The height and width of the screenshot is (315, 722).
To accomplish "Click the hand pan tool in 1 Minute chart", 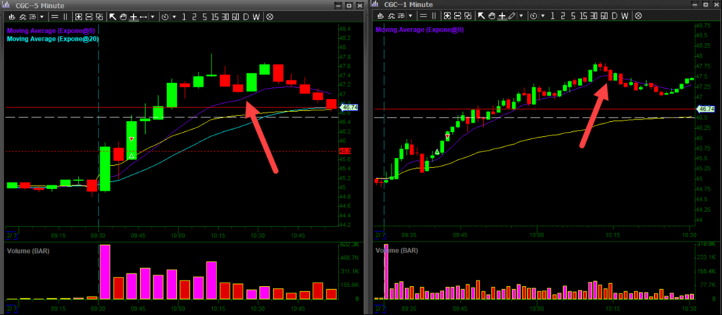I will pos(492,15).
